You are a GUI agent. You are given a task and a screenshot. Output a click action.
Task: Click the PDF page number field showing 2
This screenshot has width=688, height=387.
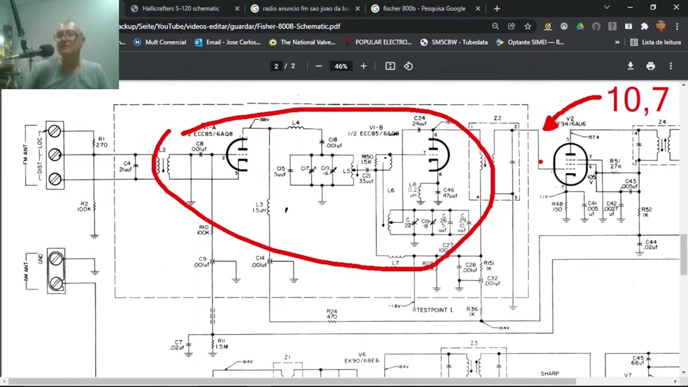tap(276, 66)
